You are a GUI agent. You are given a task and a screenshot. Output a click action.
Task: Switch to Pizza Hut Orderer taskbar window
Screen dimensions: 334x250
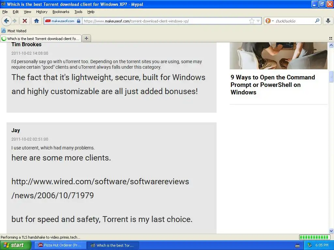click(60, 245)
